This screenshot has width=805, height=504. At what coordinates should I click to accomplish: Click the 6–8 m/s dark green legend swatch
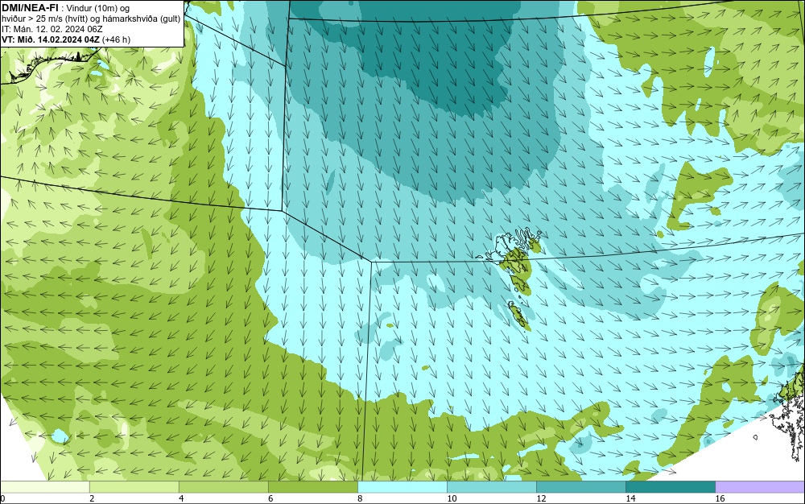point(312,486)
